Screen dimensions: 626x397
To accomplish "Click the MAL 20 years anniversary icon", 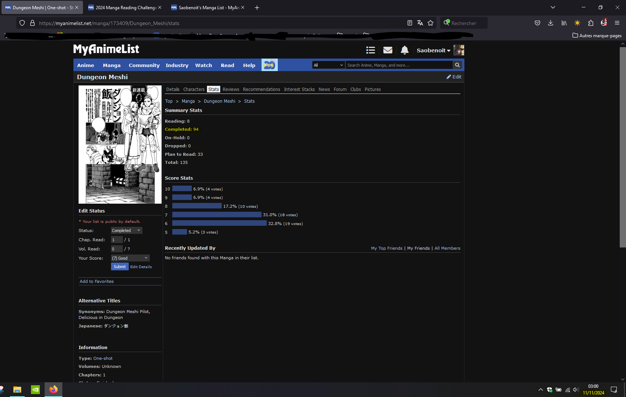I will 270,65.
